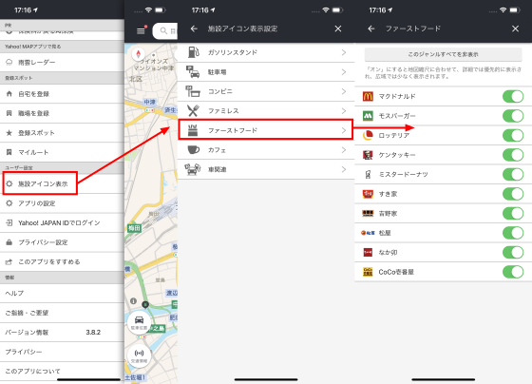532x384 pixels.
Task: Toggle the ロッテリア switch
Action: tap(513, 136)
